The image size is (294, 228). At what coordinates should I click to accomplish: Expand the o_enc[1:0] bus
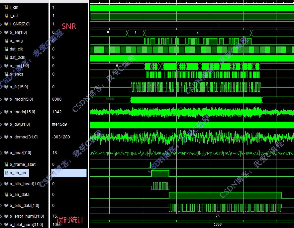(x=1, y=66)
